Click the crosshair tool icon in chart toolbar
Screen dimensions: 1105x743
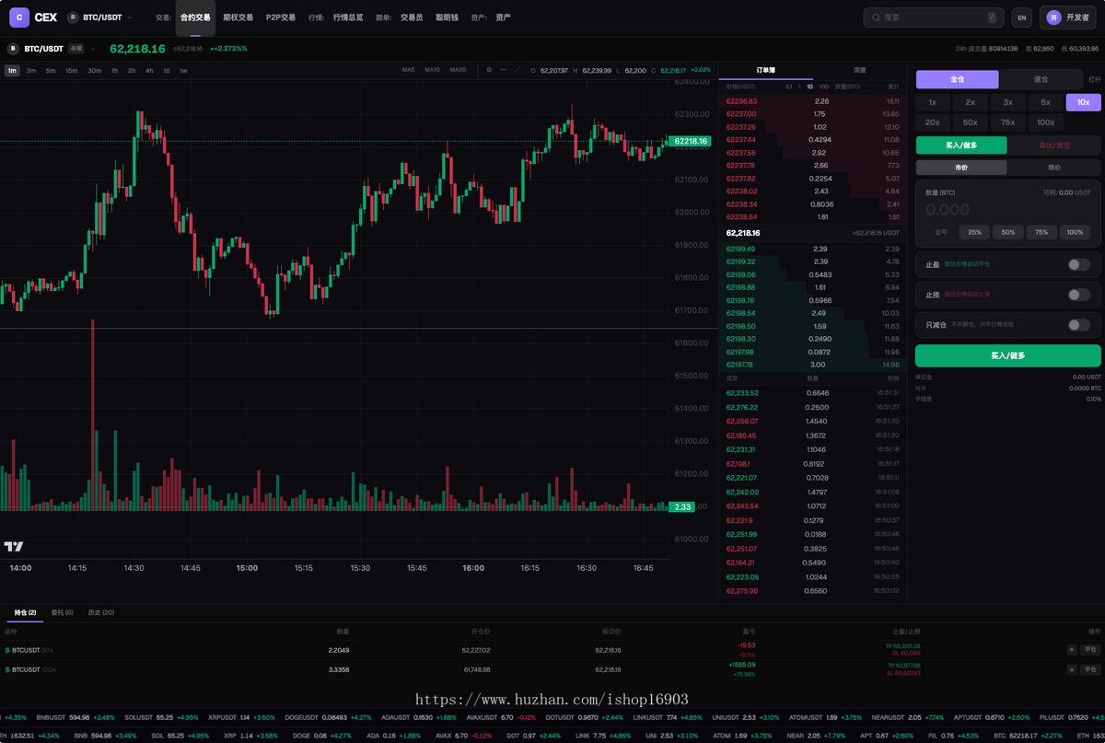[x=489, y=70]
